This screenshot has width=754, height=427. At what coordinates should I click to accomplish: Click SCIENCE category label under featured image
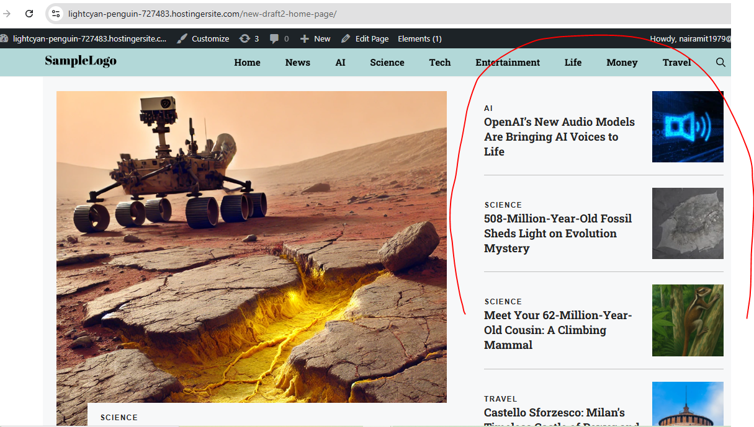click(x=119, y=418)
